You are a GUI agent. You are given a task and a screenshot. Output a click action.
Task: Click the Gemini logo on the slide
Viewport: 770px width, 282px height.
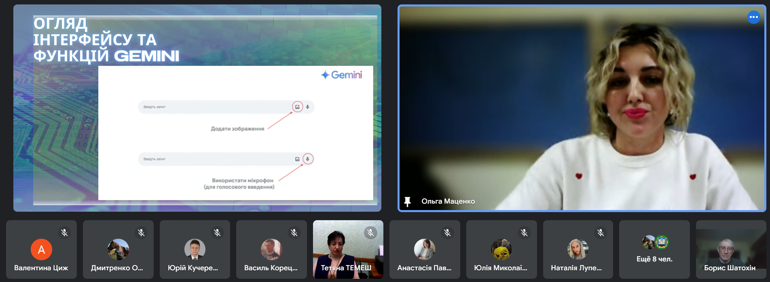coord(342,75)
